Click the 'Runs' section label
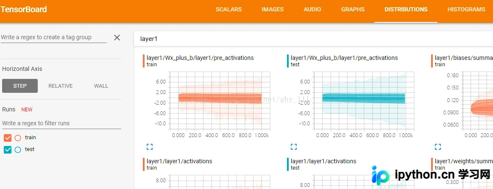Viewport: 493px width, 189px height. point(9,109)
